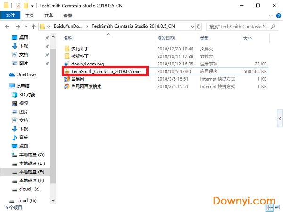Select the 当易网百度搜索 shortcut
Image resolution: width=283 pixels, height=212 pixels.
tap(86, 87)
